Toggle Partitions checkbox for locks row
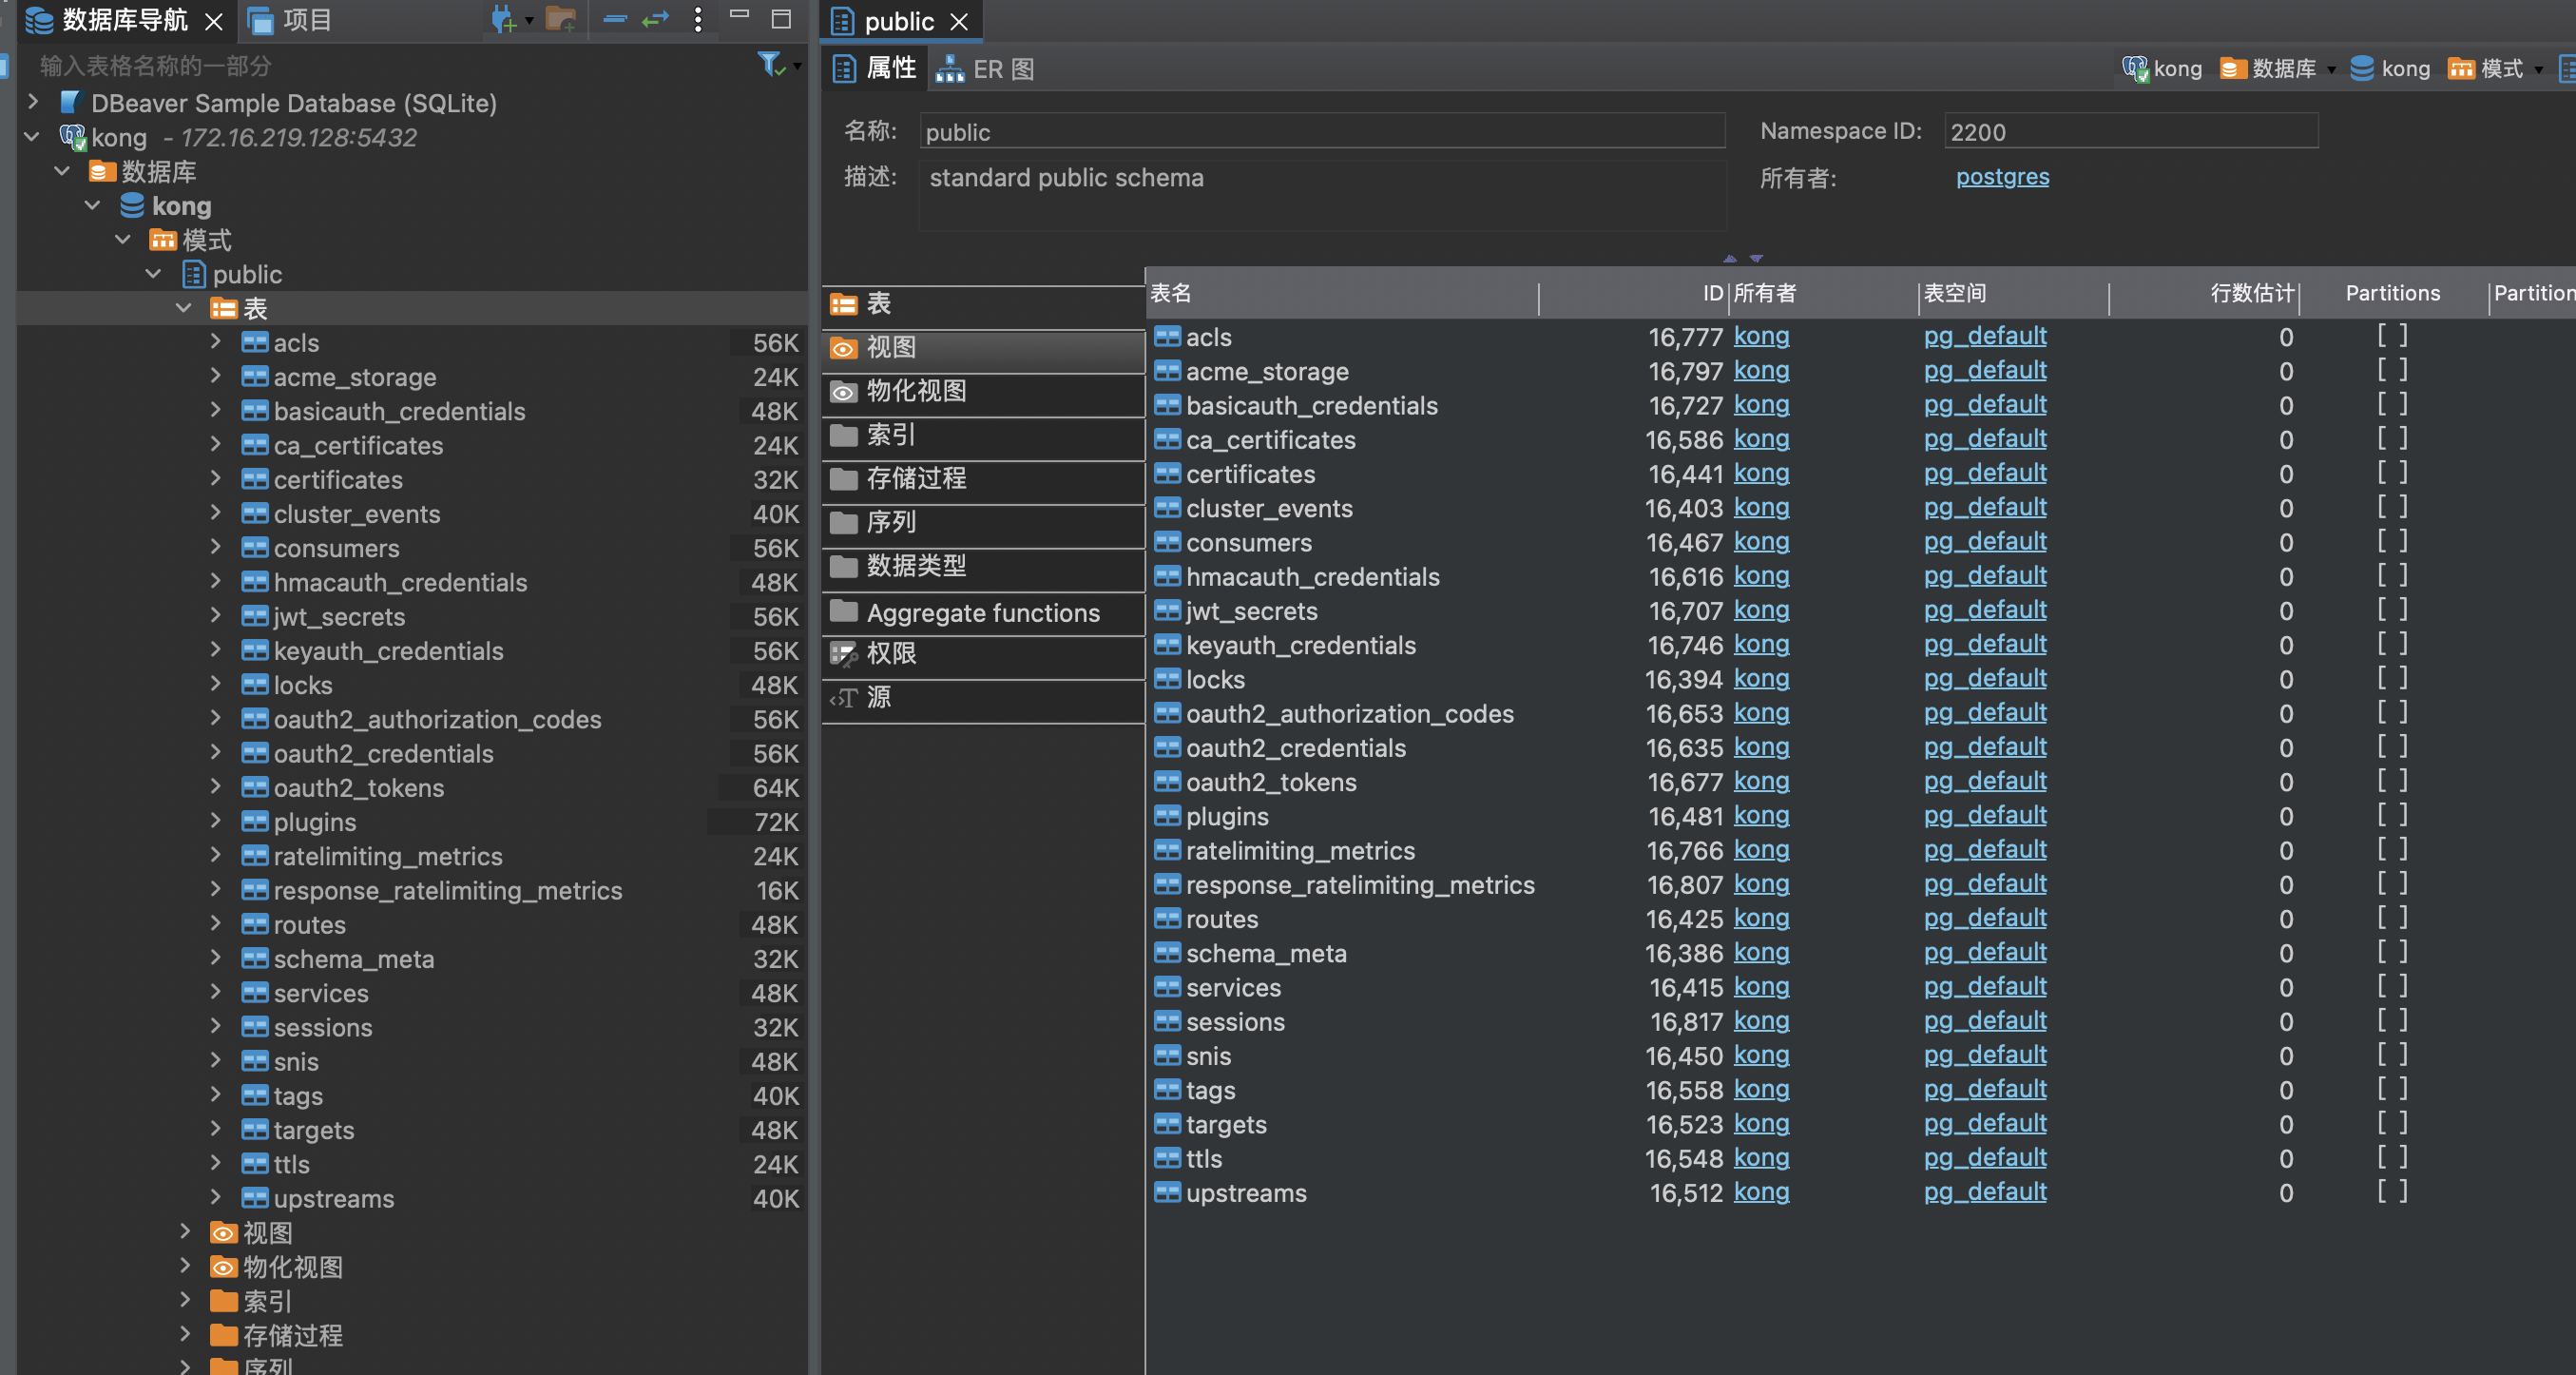This screenshot has height=1375, width=2576. (2392, 678)
